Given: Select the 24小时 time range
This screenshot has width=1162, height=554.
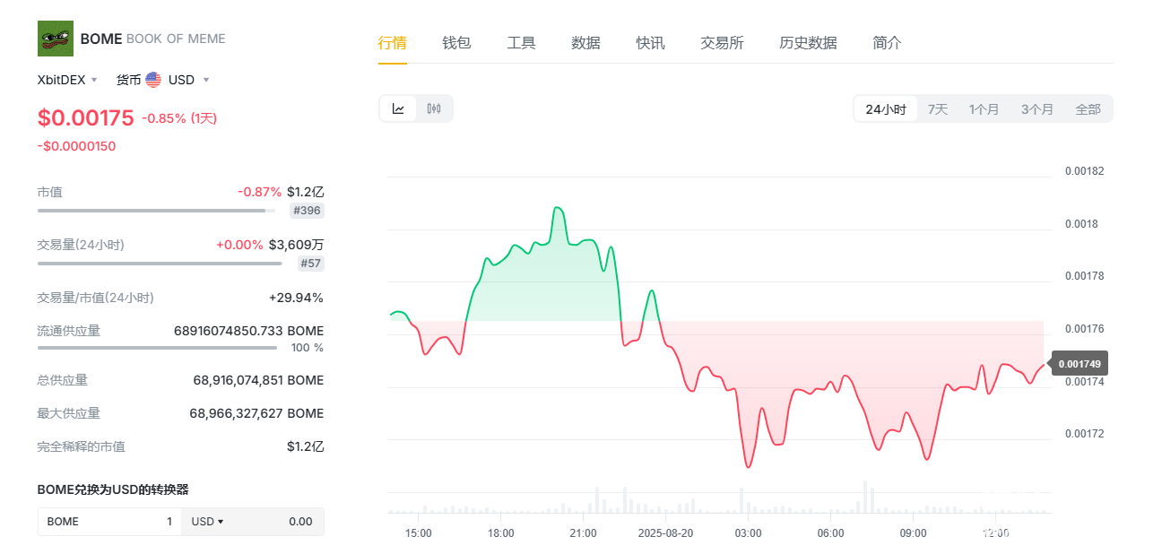Looking at the screenshot, I should 885,109.
